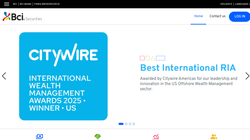This screenshot has height=140, width=250.
Task: Click the Bci Securities logo
Action: 22,17
